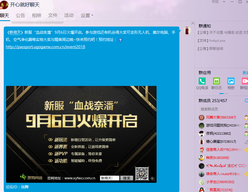Switch to the 聊天 tab
Viewport: 248px width, 192px height.
(5, 16)
